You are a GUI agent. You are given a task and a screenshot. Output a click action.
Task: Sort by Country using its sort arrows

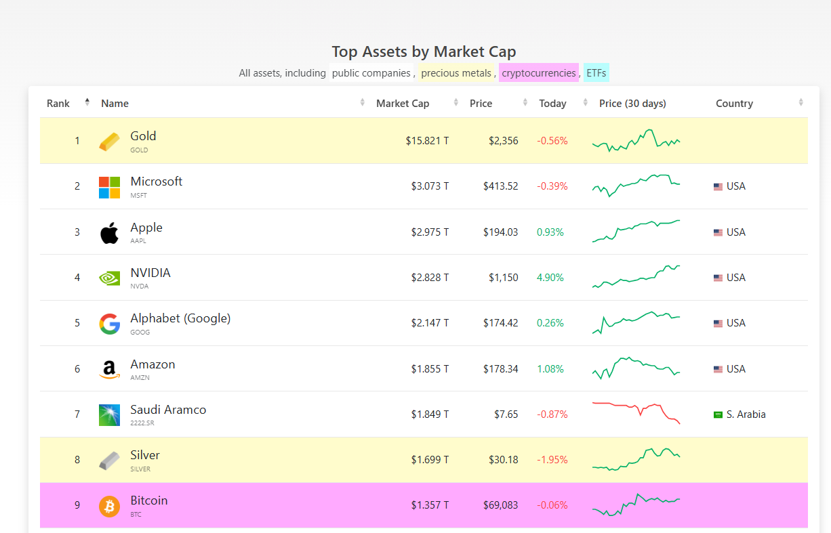click(x=801, y=102)
